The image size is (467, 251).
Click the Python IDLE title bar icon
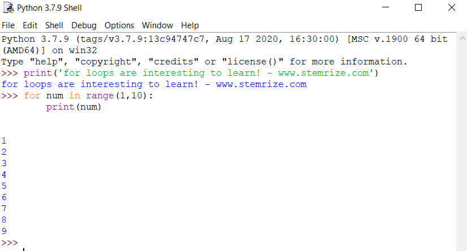8,8
